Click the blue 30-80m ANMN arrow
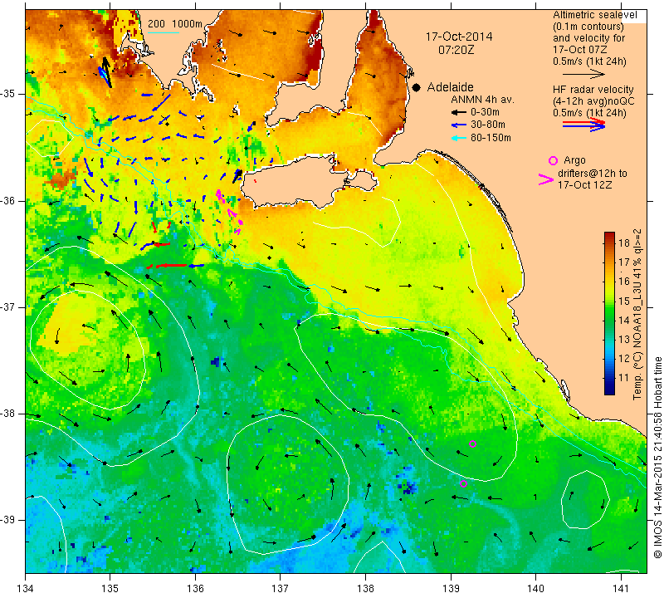 point(458,125)
